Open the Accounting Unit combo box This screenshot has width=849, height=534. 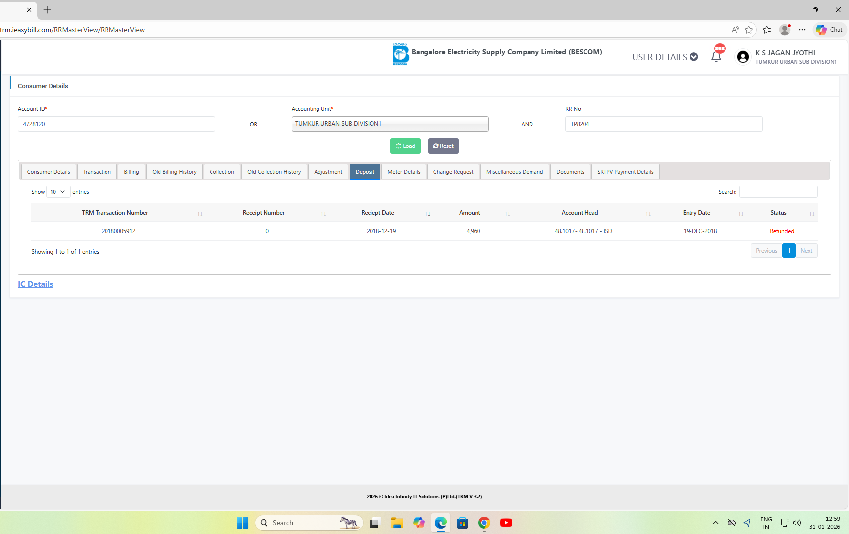(x=390, y=124)
